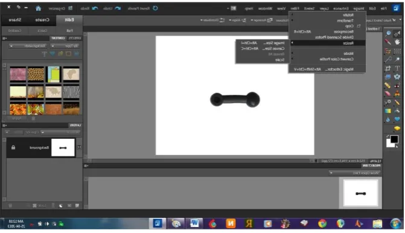Choose the Horizontal Type tool

click(397, 68)
